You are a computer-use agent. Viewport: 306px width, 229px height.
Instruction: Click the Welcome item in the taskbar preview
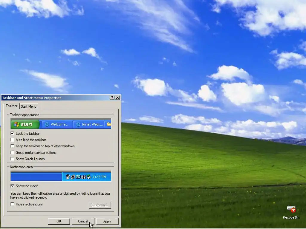tap(57, 124)
